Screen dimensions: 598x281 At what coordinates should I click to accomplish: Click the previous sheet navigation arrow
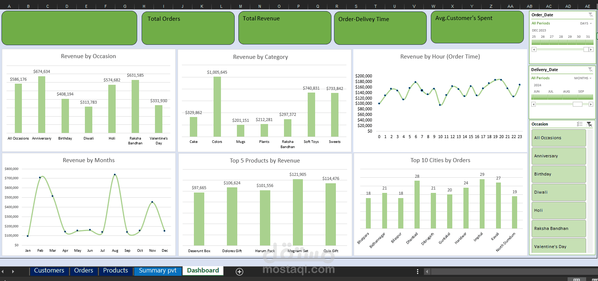(3, 271)
